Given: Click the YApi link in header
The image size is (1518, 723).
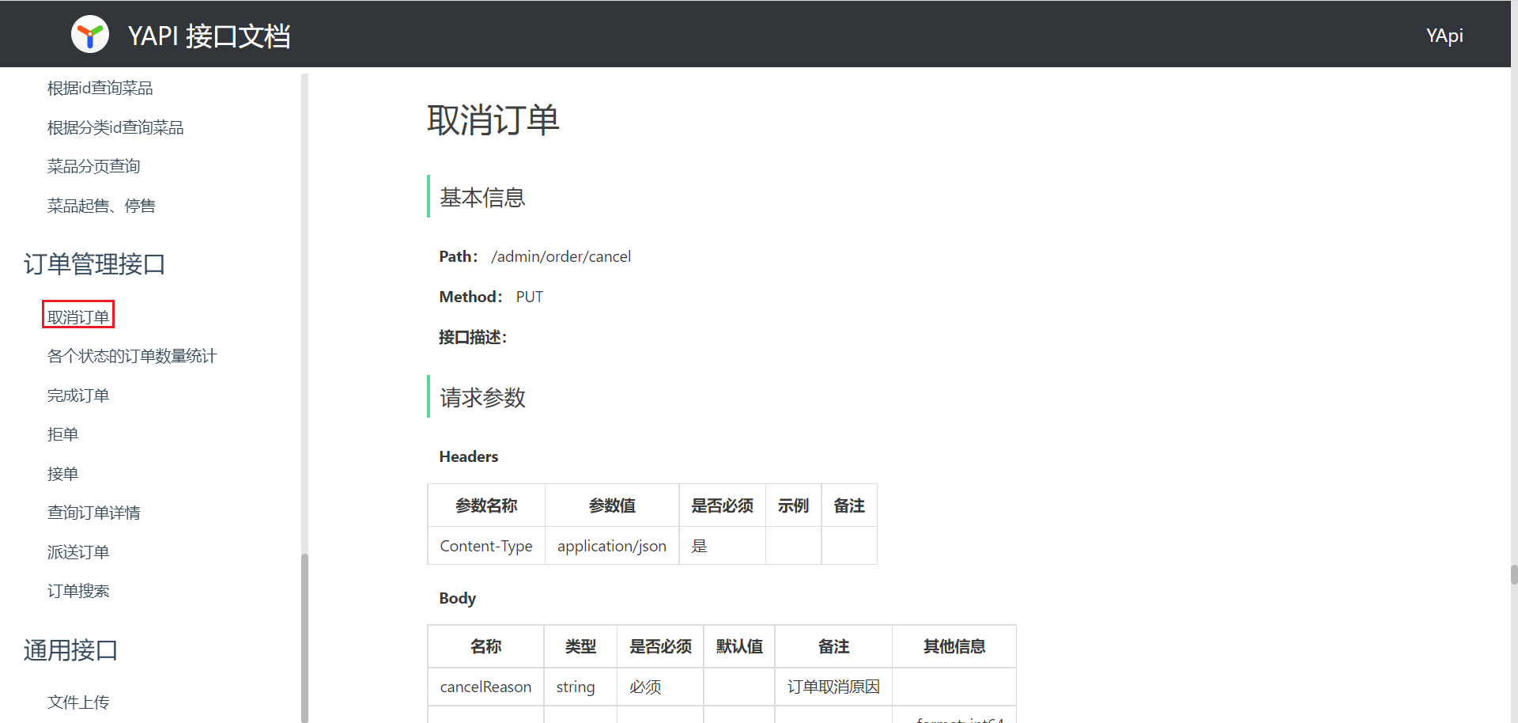Looking at the screenshot, I should (1444, 36).
